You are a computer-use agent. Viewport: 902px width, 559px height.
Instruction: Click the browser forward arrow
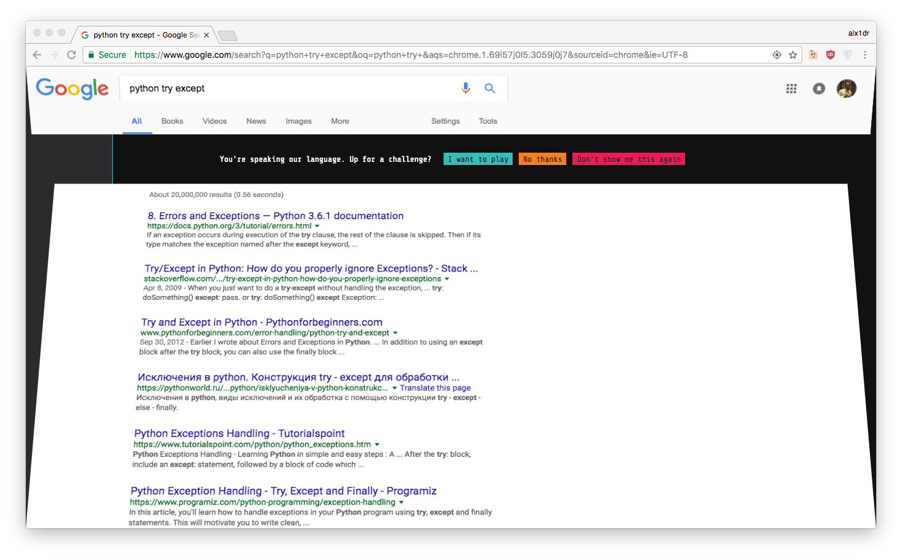point(54,55)
